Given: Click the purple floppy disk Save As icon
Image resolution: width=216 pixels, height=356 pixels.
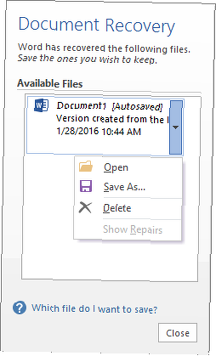Looking at the screenshot, I should coord(86,186).
